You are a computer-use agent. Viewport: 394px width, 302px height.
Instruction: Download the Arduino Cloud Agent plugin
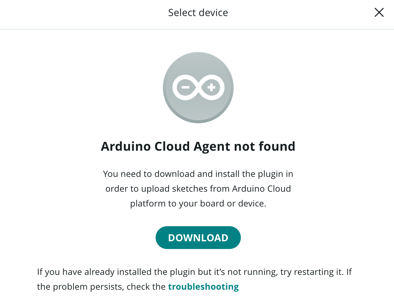pyautogui.click(x=198, y=238)
